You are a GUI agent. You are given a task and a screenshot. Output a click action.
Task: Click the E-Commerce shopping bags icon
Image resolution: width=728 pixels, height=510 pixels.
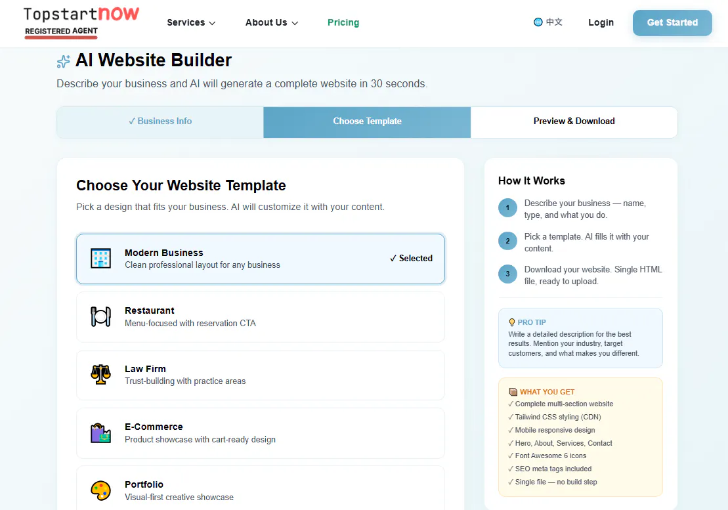coord(100,433)
